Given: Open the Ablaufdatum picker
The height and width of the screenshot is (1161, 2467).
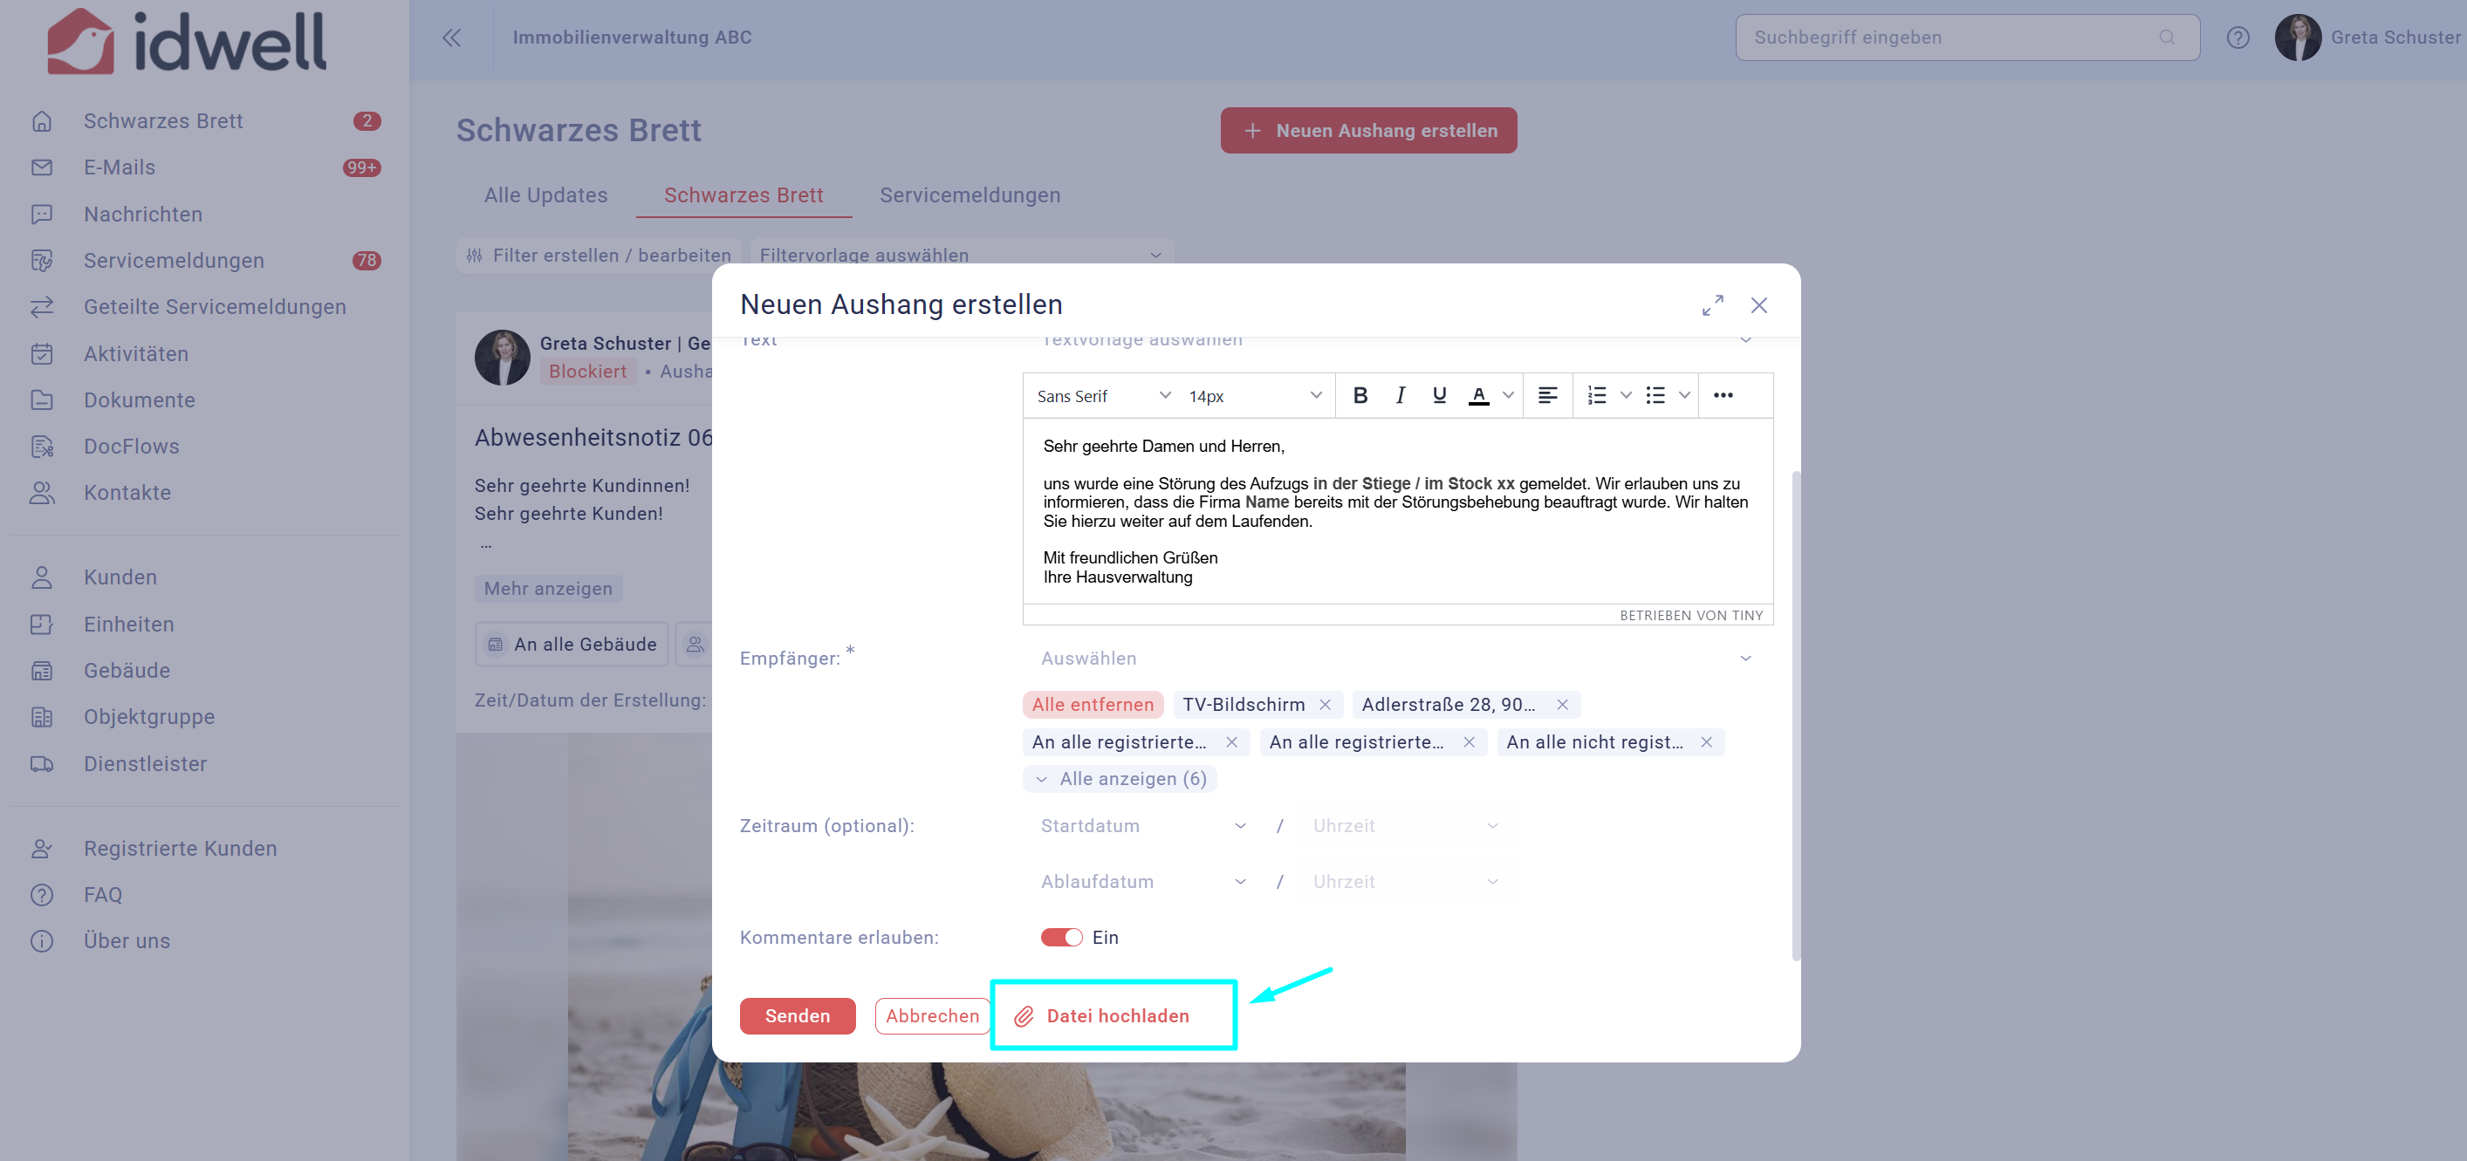Looking at the screenshot, I should (x=1144, y=882).
